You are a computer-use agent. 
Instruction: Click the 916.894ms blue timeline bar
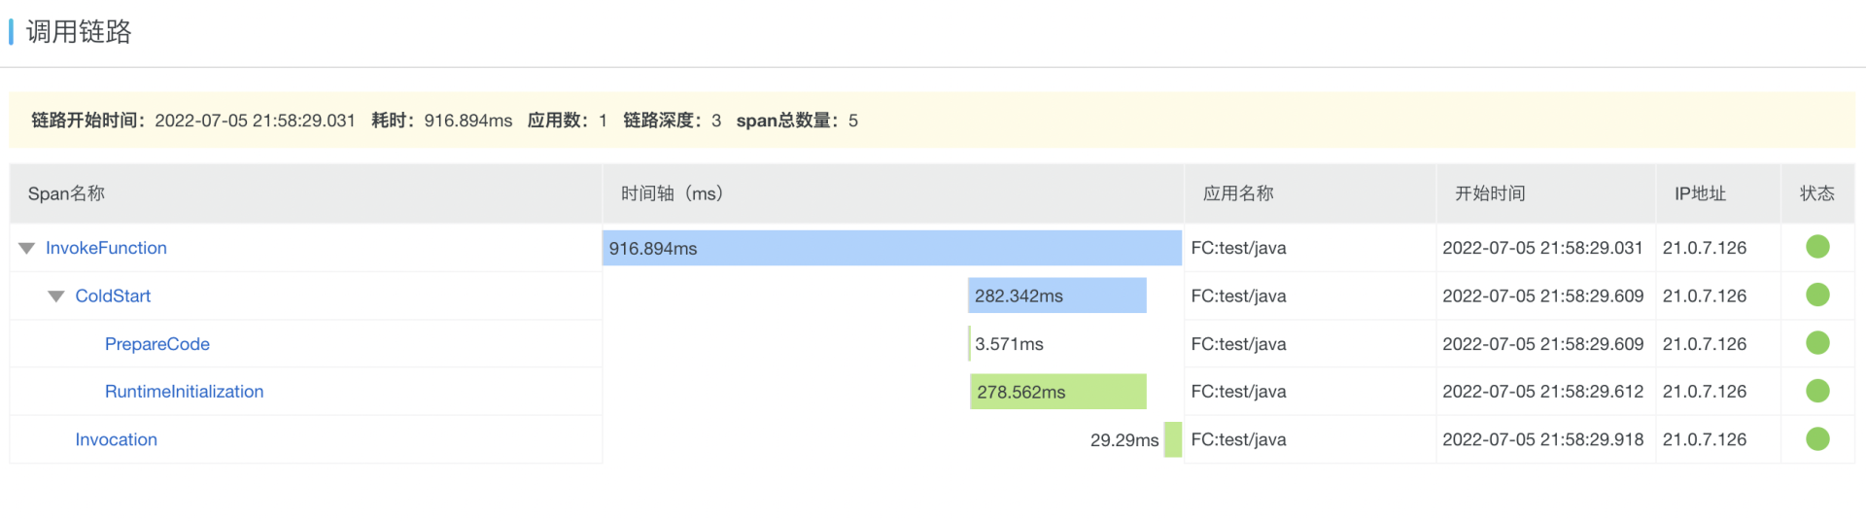tap(891, 248)
